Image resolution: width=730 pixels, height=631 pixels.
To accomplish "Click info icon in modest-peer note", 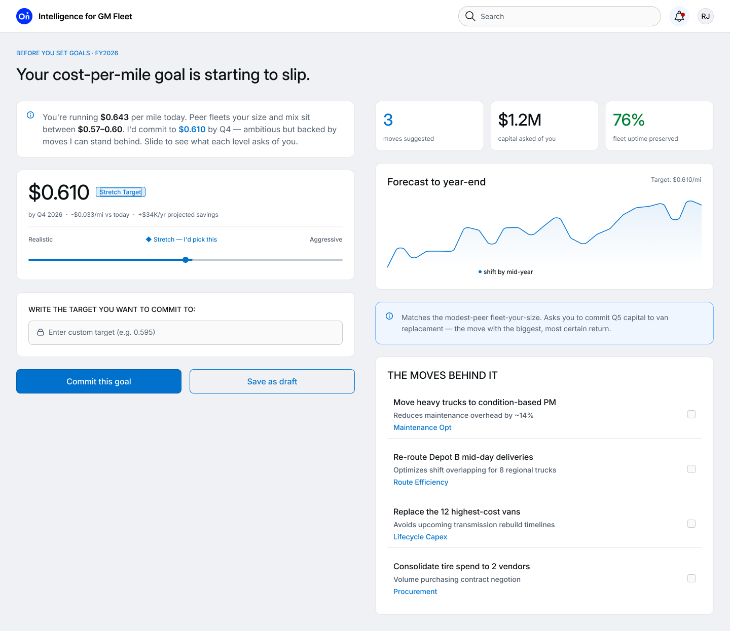I will (x=389, y=316).
